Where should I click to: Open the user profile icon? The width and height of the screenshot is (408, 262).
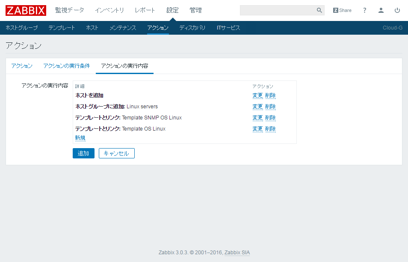click(381, 10)
